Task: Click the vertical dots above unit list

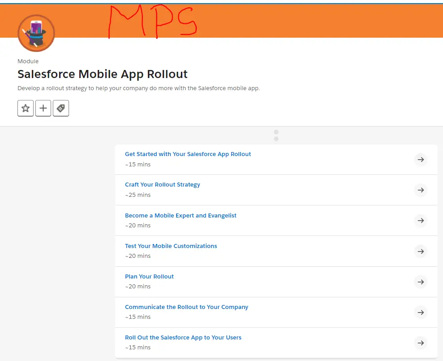Action: pos(276,135)
